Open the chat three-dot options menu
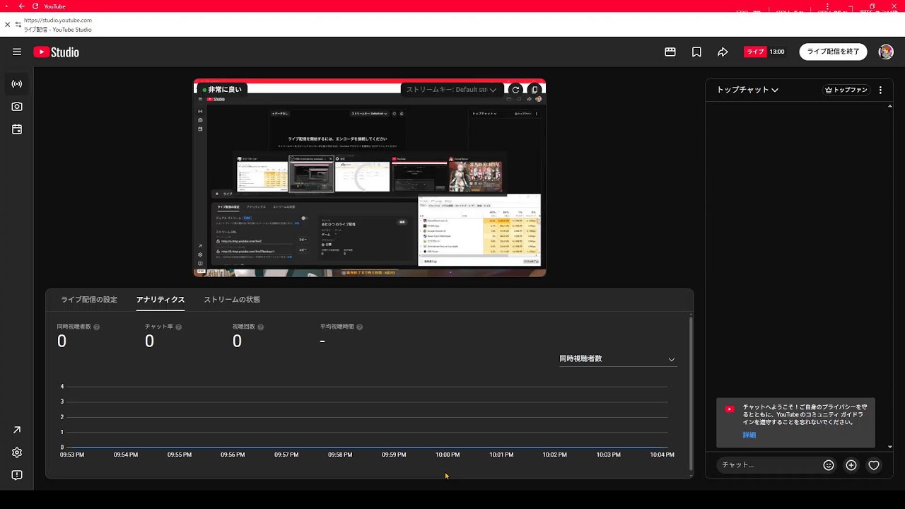This screenshot has width=905, height=509. tap(880, 90)
